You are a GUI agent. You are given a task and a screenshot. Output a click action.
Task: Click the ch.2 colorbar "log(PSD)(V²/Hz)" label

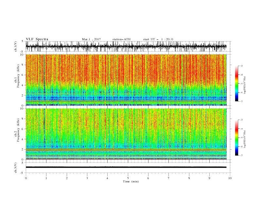pyautogui.click(x=245, y=139)
